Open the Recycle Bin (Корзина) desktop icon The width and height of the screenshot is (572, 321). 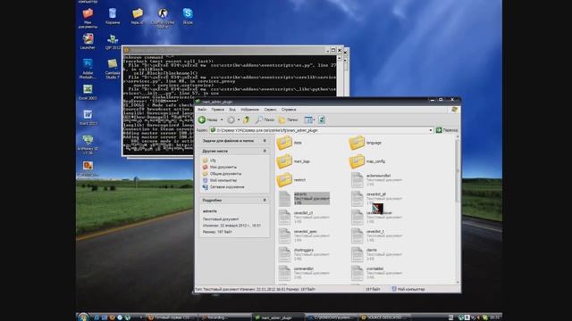[x=113, y=16]
